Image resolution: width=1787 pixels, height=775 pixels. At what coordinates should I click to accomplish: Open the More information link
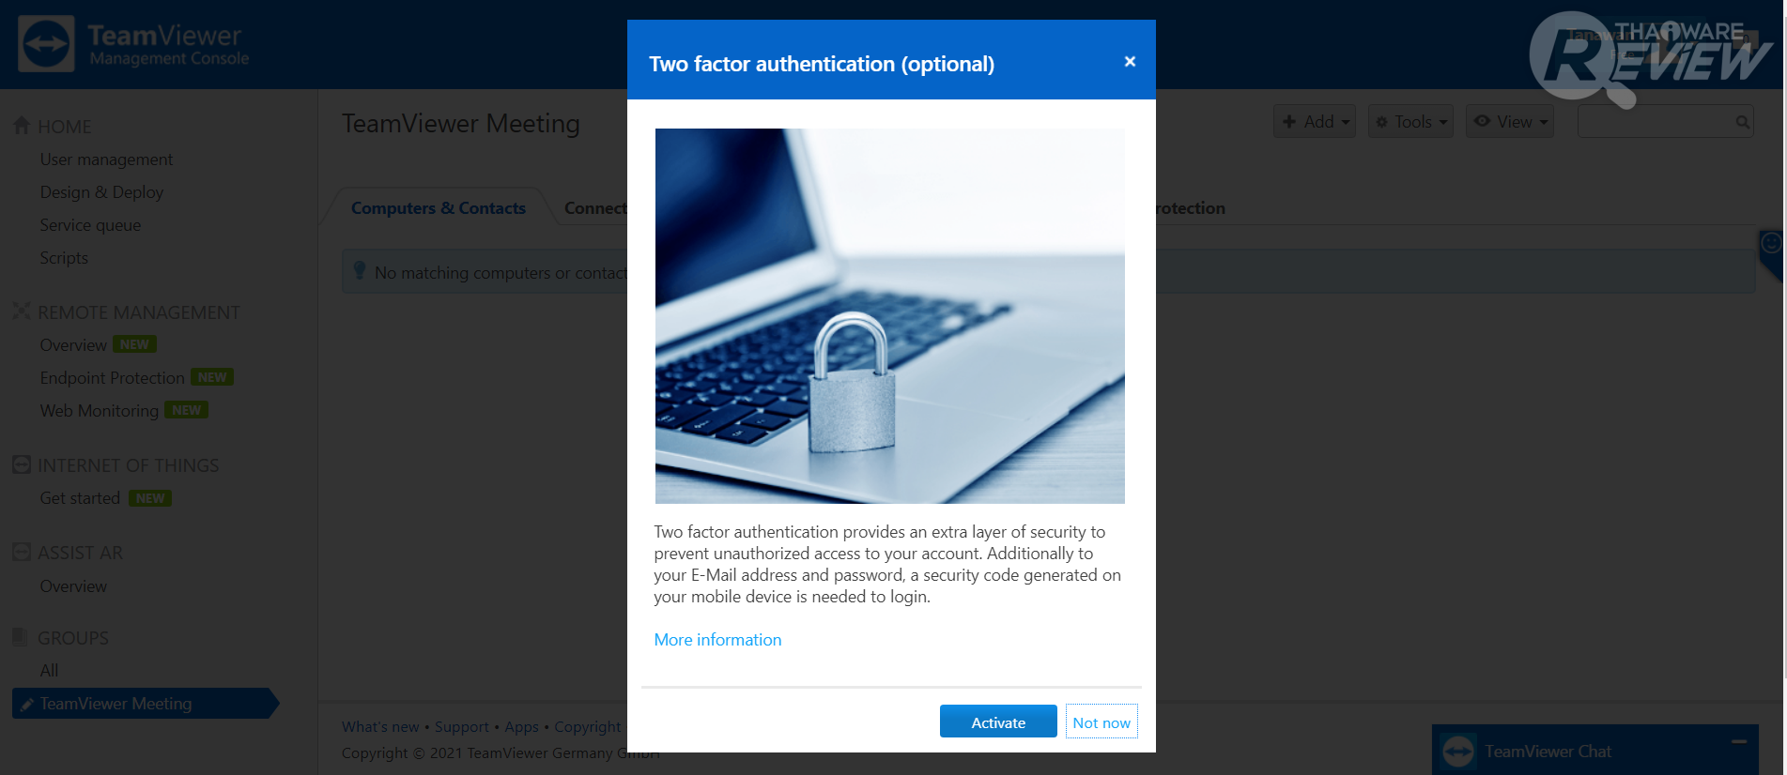coord(717,640)
